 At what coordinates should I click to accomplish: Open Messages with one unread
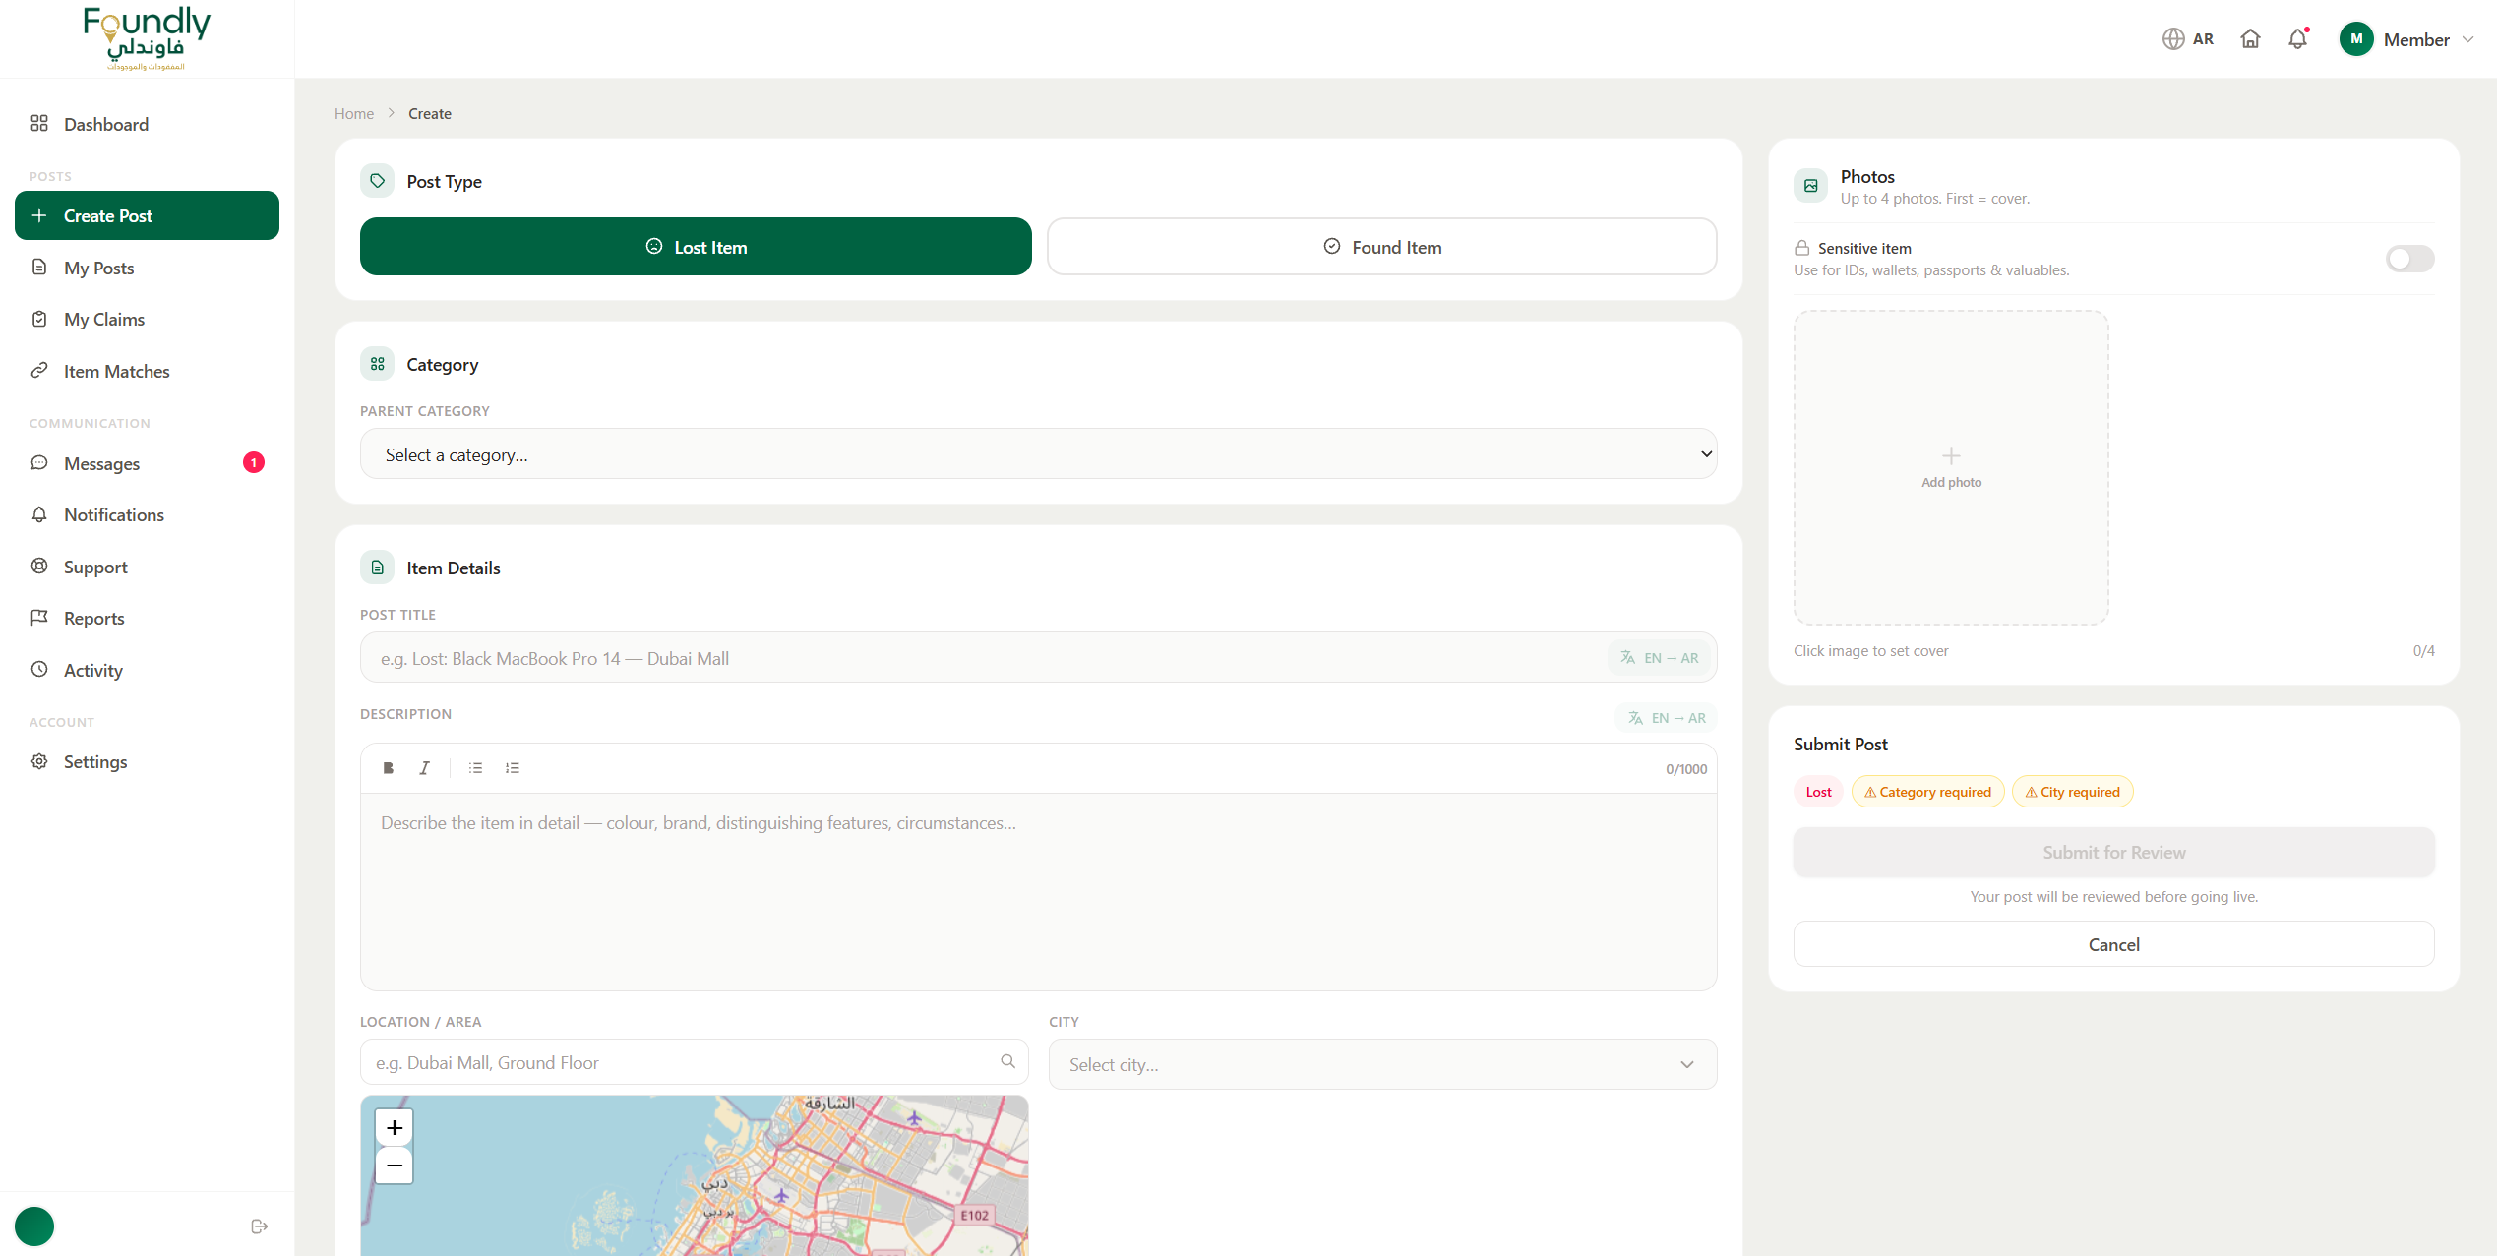click(x=147, y=463)
